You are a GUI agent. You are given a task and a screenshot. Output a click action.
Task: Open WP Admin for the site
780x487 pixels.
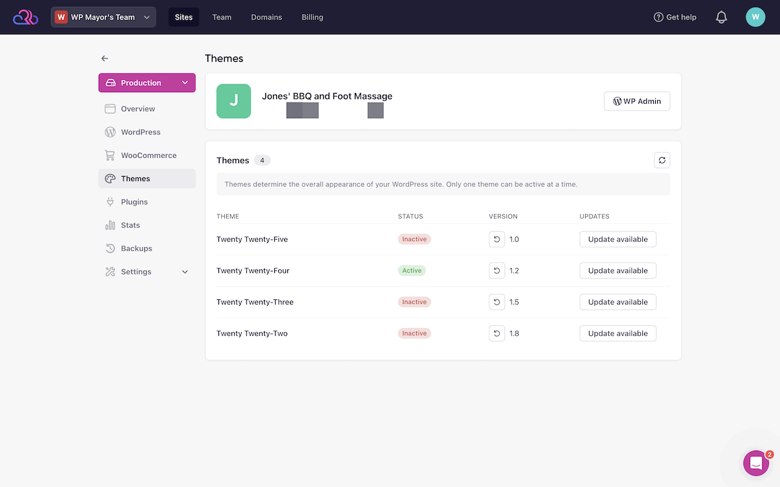click(637, 101)
